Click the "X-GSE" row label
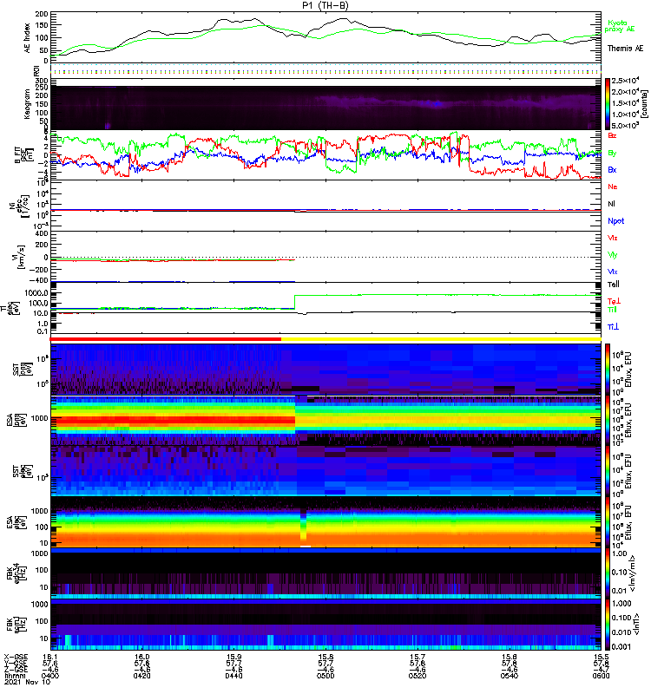This screenshot has width=651, height=694. tap(16, 658)
